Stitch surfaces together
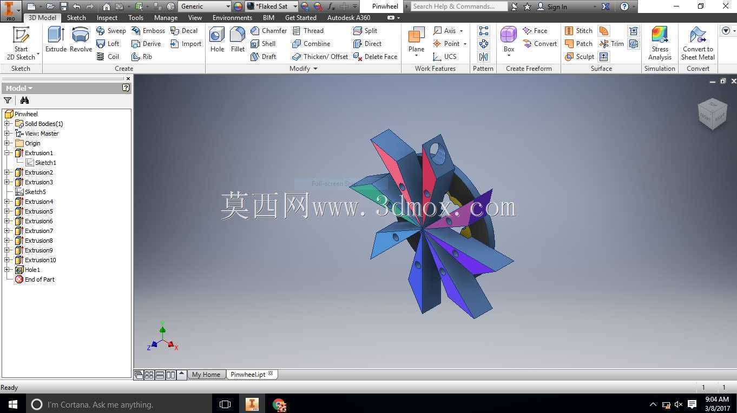Viewport: 737px width, 413px height. [578, 31]
